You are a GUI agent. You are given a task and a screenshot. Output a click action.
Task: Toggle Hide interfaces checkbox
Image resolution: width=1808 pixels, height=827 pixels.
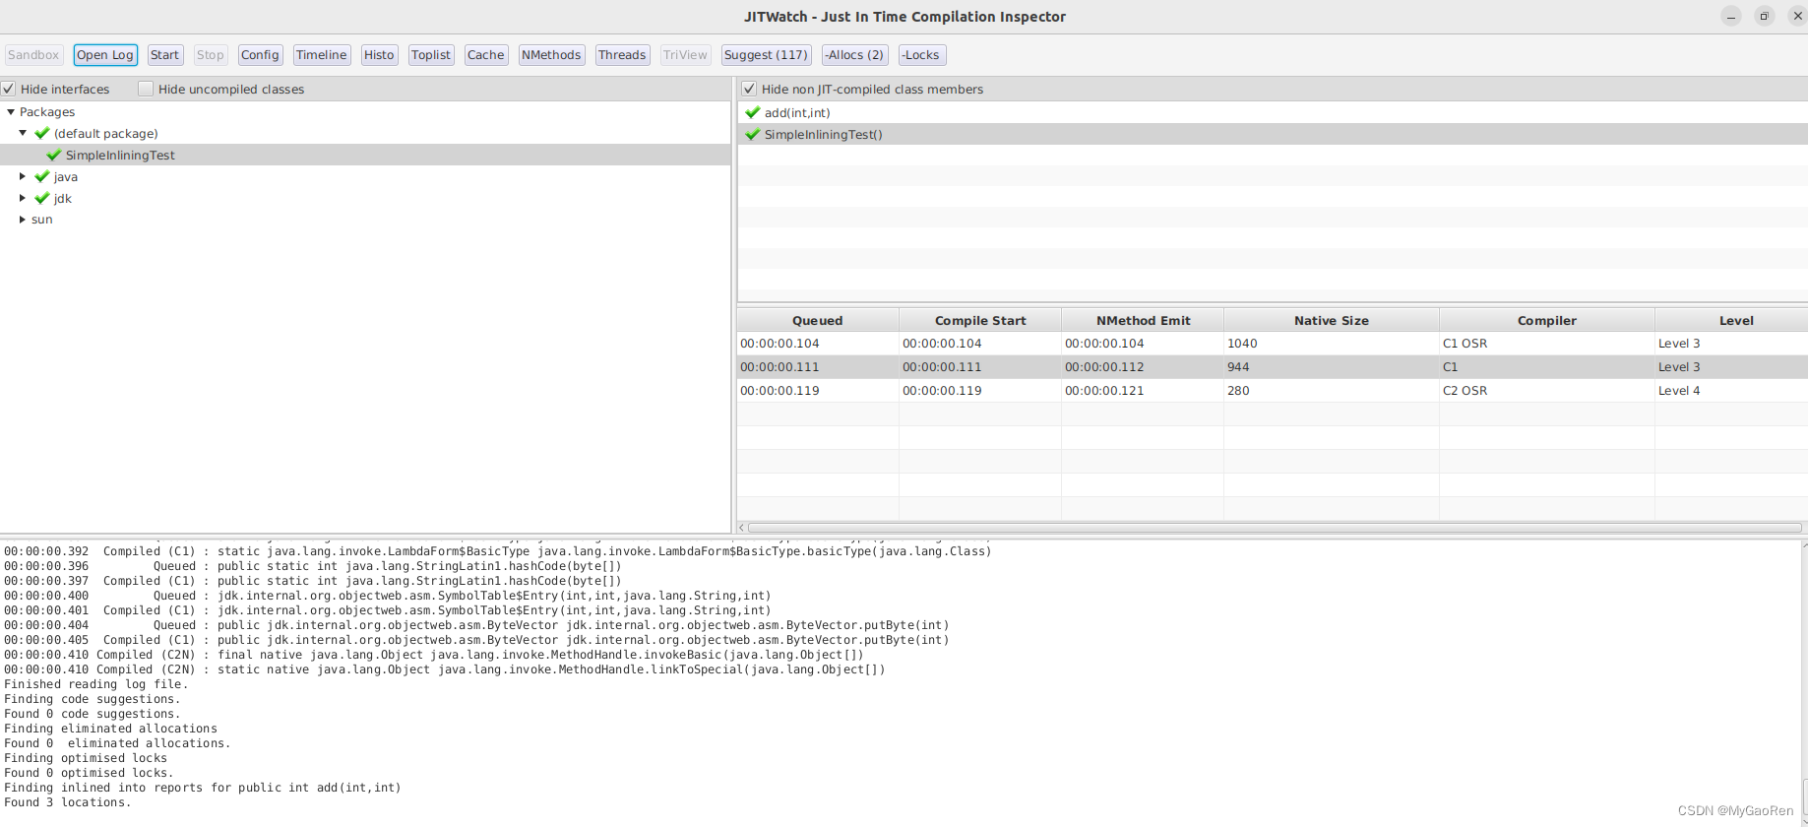tap(9, 89)
